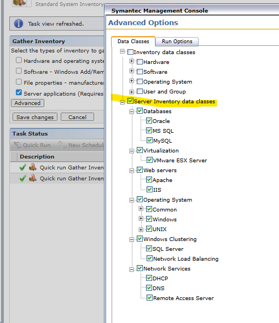Collapse Server Inventory data classes node
This screenshot has height=323, width=279.
123,102
